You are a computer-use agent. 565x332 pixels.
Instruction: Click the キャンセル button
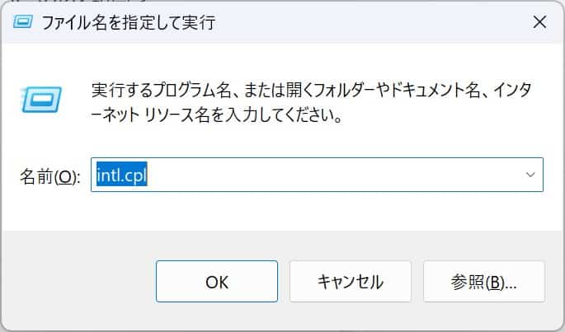[x=351, y=282]
